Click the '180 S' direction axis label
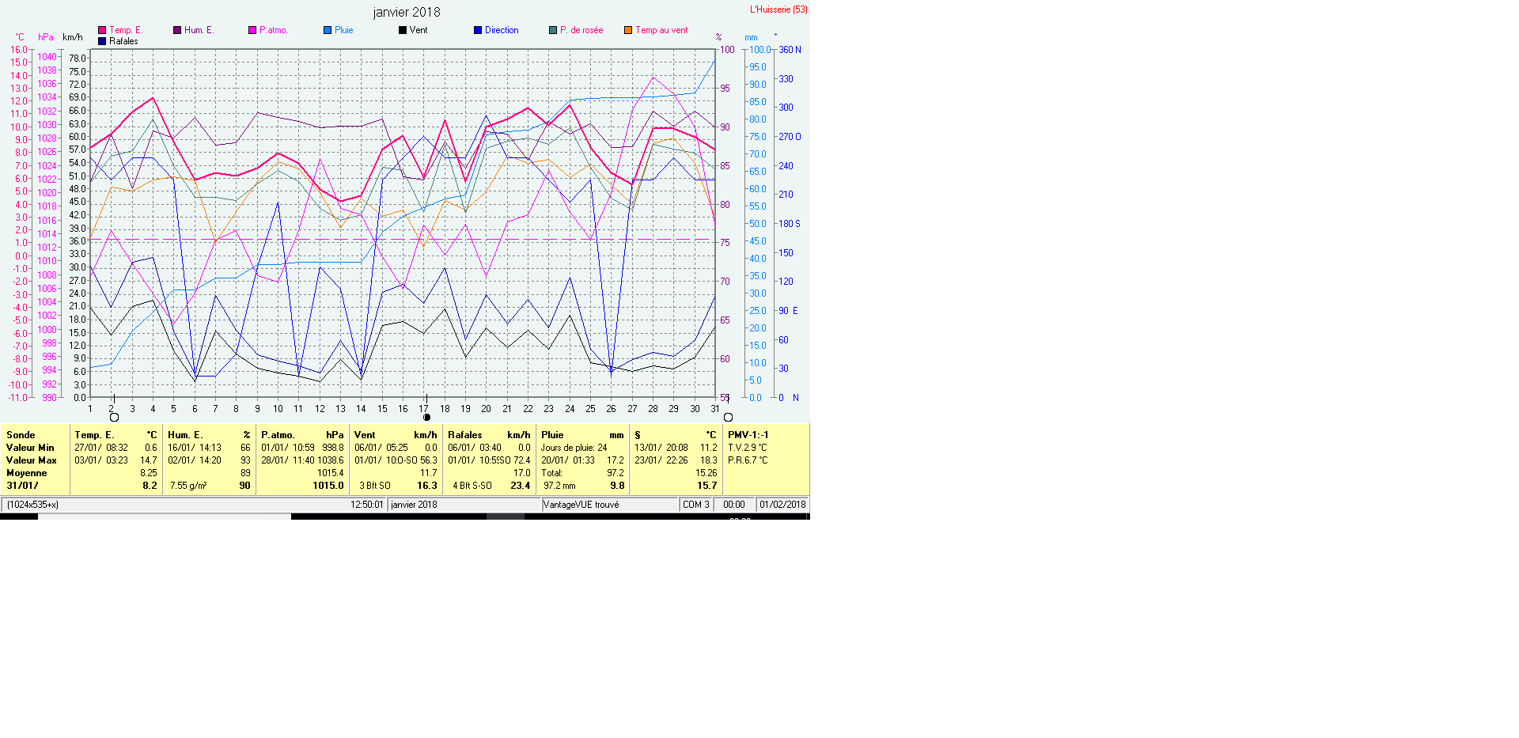The image size is (1519, 738). (790, 224)
